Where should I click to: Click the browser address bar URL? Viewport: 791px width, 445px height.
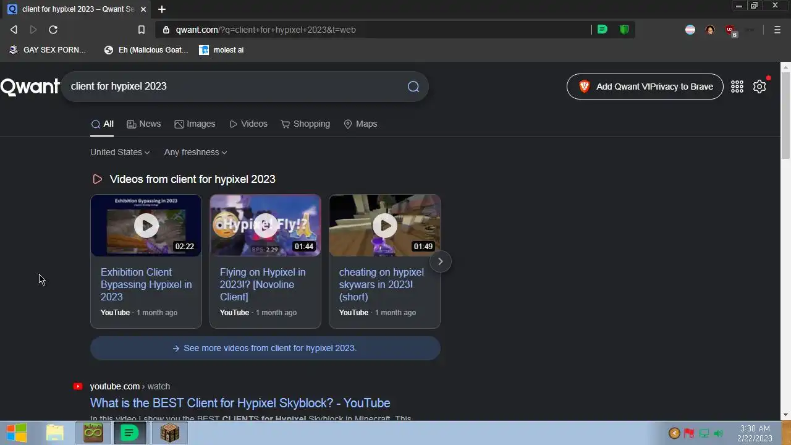266,30
